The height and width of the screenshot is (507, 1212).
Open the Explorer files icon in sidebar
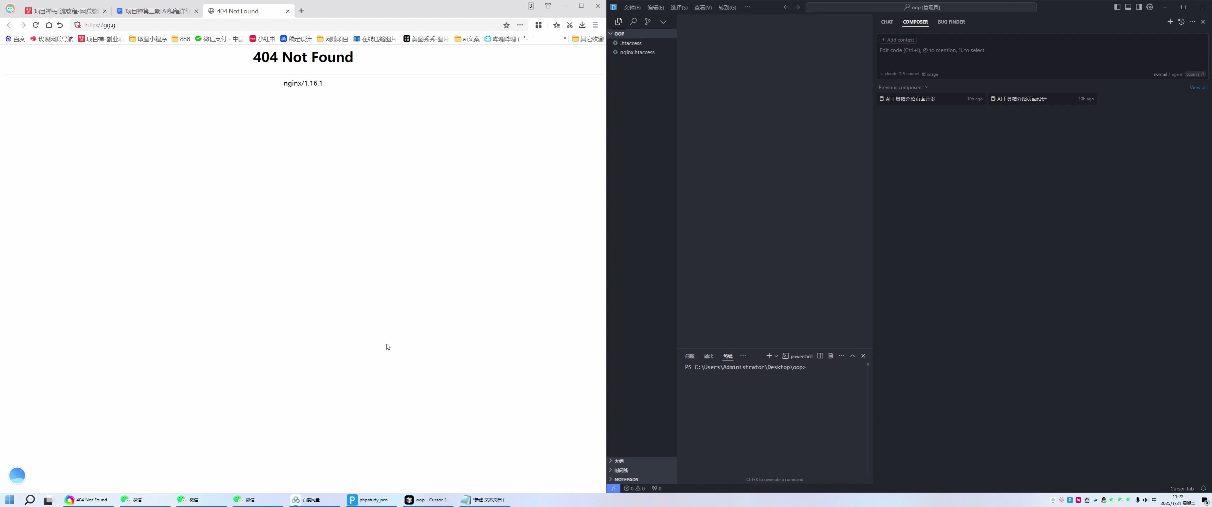coord(618,21)
